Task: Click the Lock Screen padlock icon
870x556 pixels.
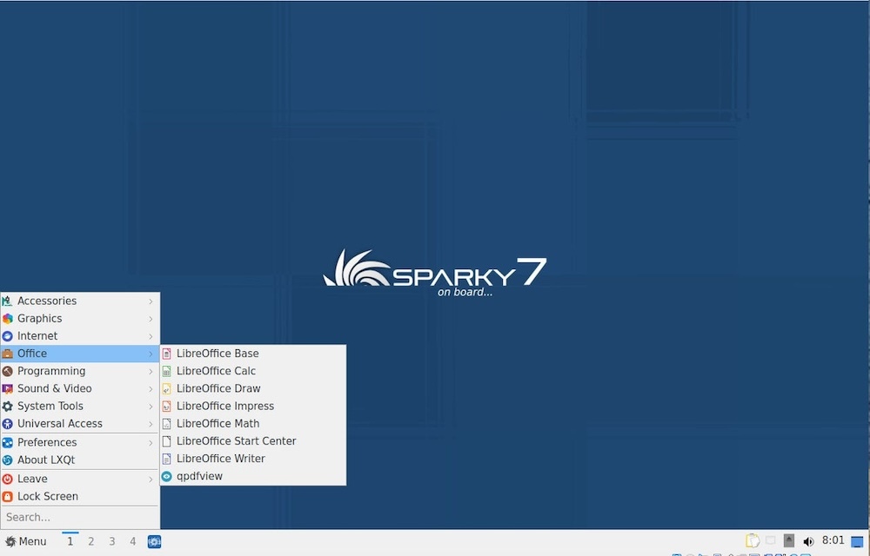Action: click(x=7, y=497)
